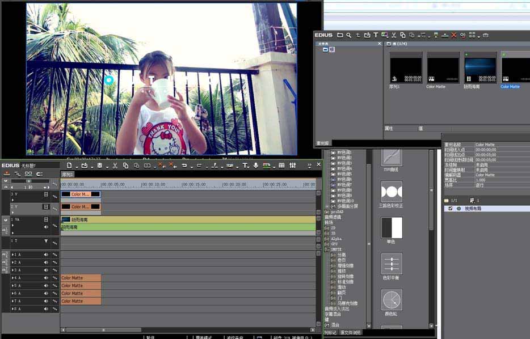This screenshot has height=339, width=530.
Task: Mute the 1 VA track audio speaker
Action: tap(46, 227)
